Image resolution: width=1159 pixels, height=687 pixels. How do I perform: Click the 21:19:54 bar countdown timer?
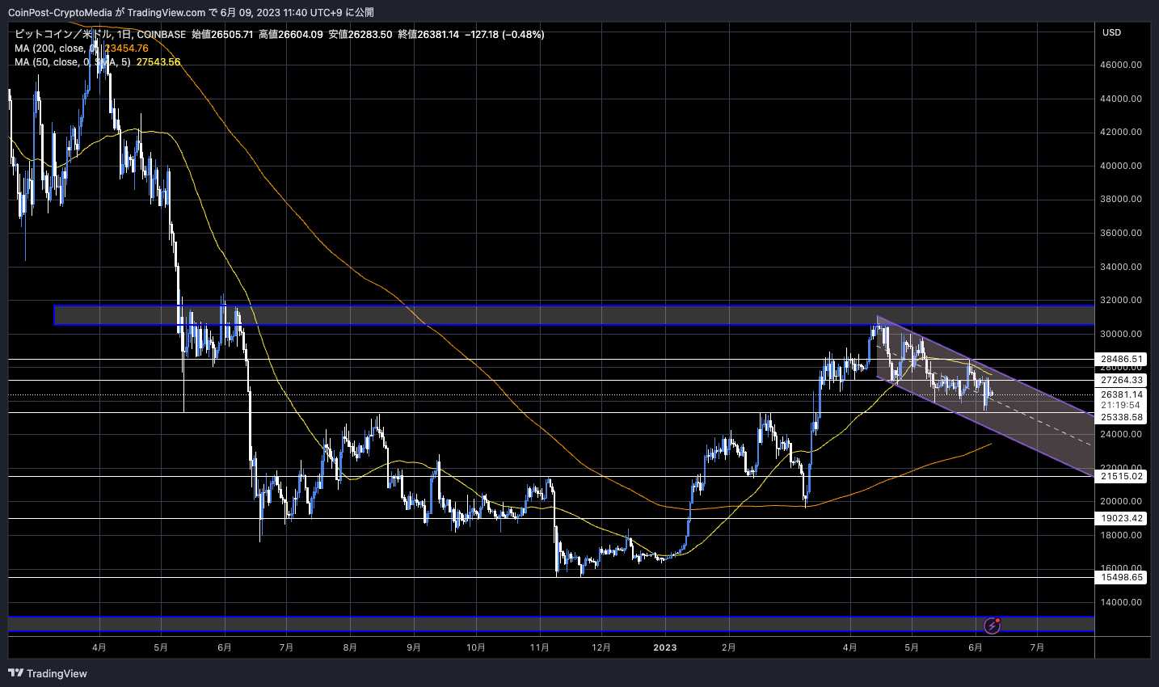1120,405
